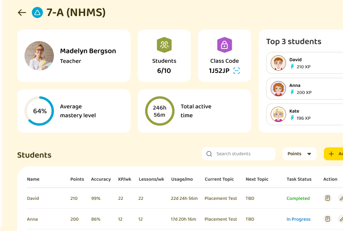Click David's 99% accuracy value

tap(96, 198)
